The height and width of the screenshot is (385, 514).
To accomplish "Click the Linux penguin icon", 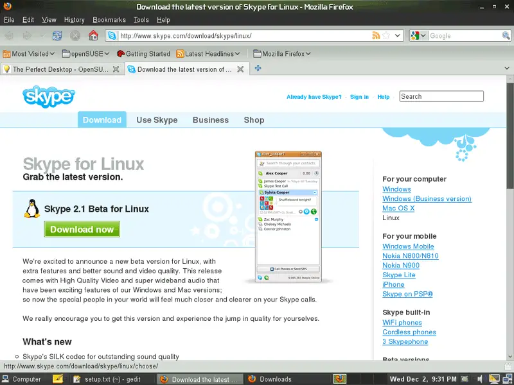I will point(32,209).
